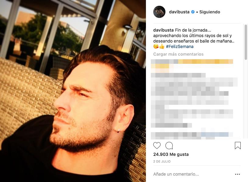The width and height of the screenshot is (248, 182).
Task: Like the post with the heart icon
Action: [x=157, y=146]
